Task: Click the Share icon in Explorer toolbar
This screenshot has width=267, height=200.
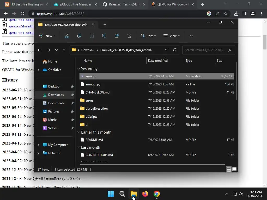Action: click(x=117, y=36)
